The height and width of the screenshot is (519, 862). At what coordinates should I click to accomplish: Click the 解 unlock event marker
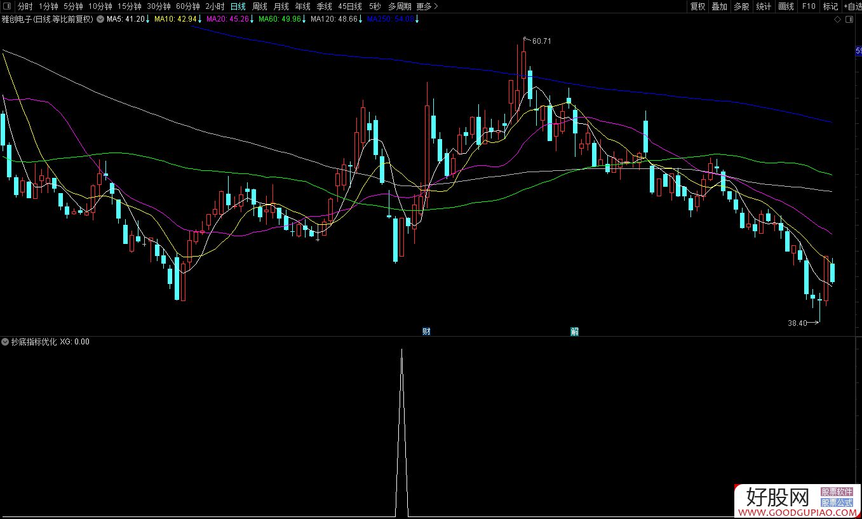pos(574,332)
